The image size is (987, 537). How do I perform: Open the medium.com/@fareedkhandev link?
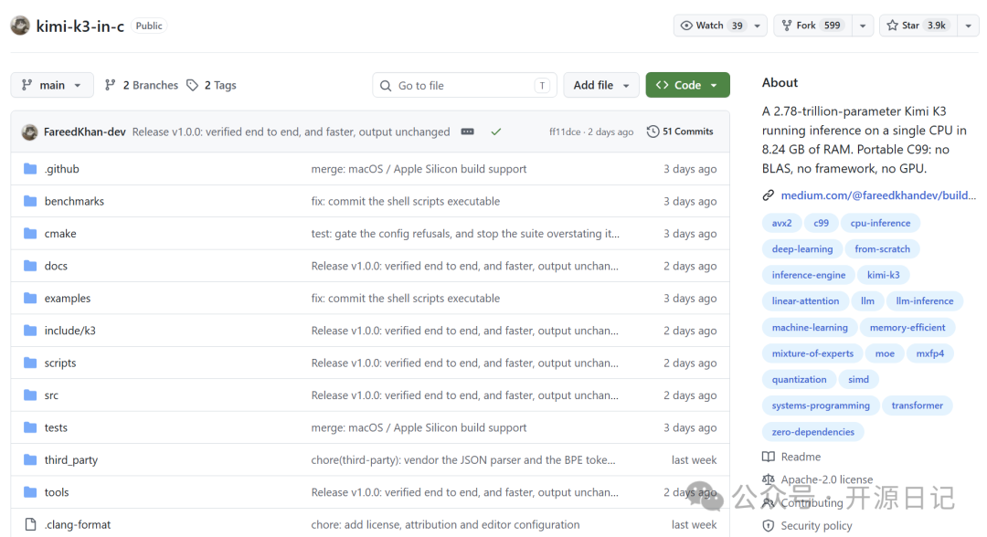(x=878, y=195)
